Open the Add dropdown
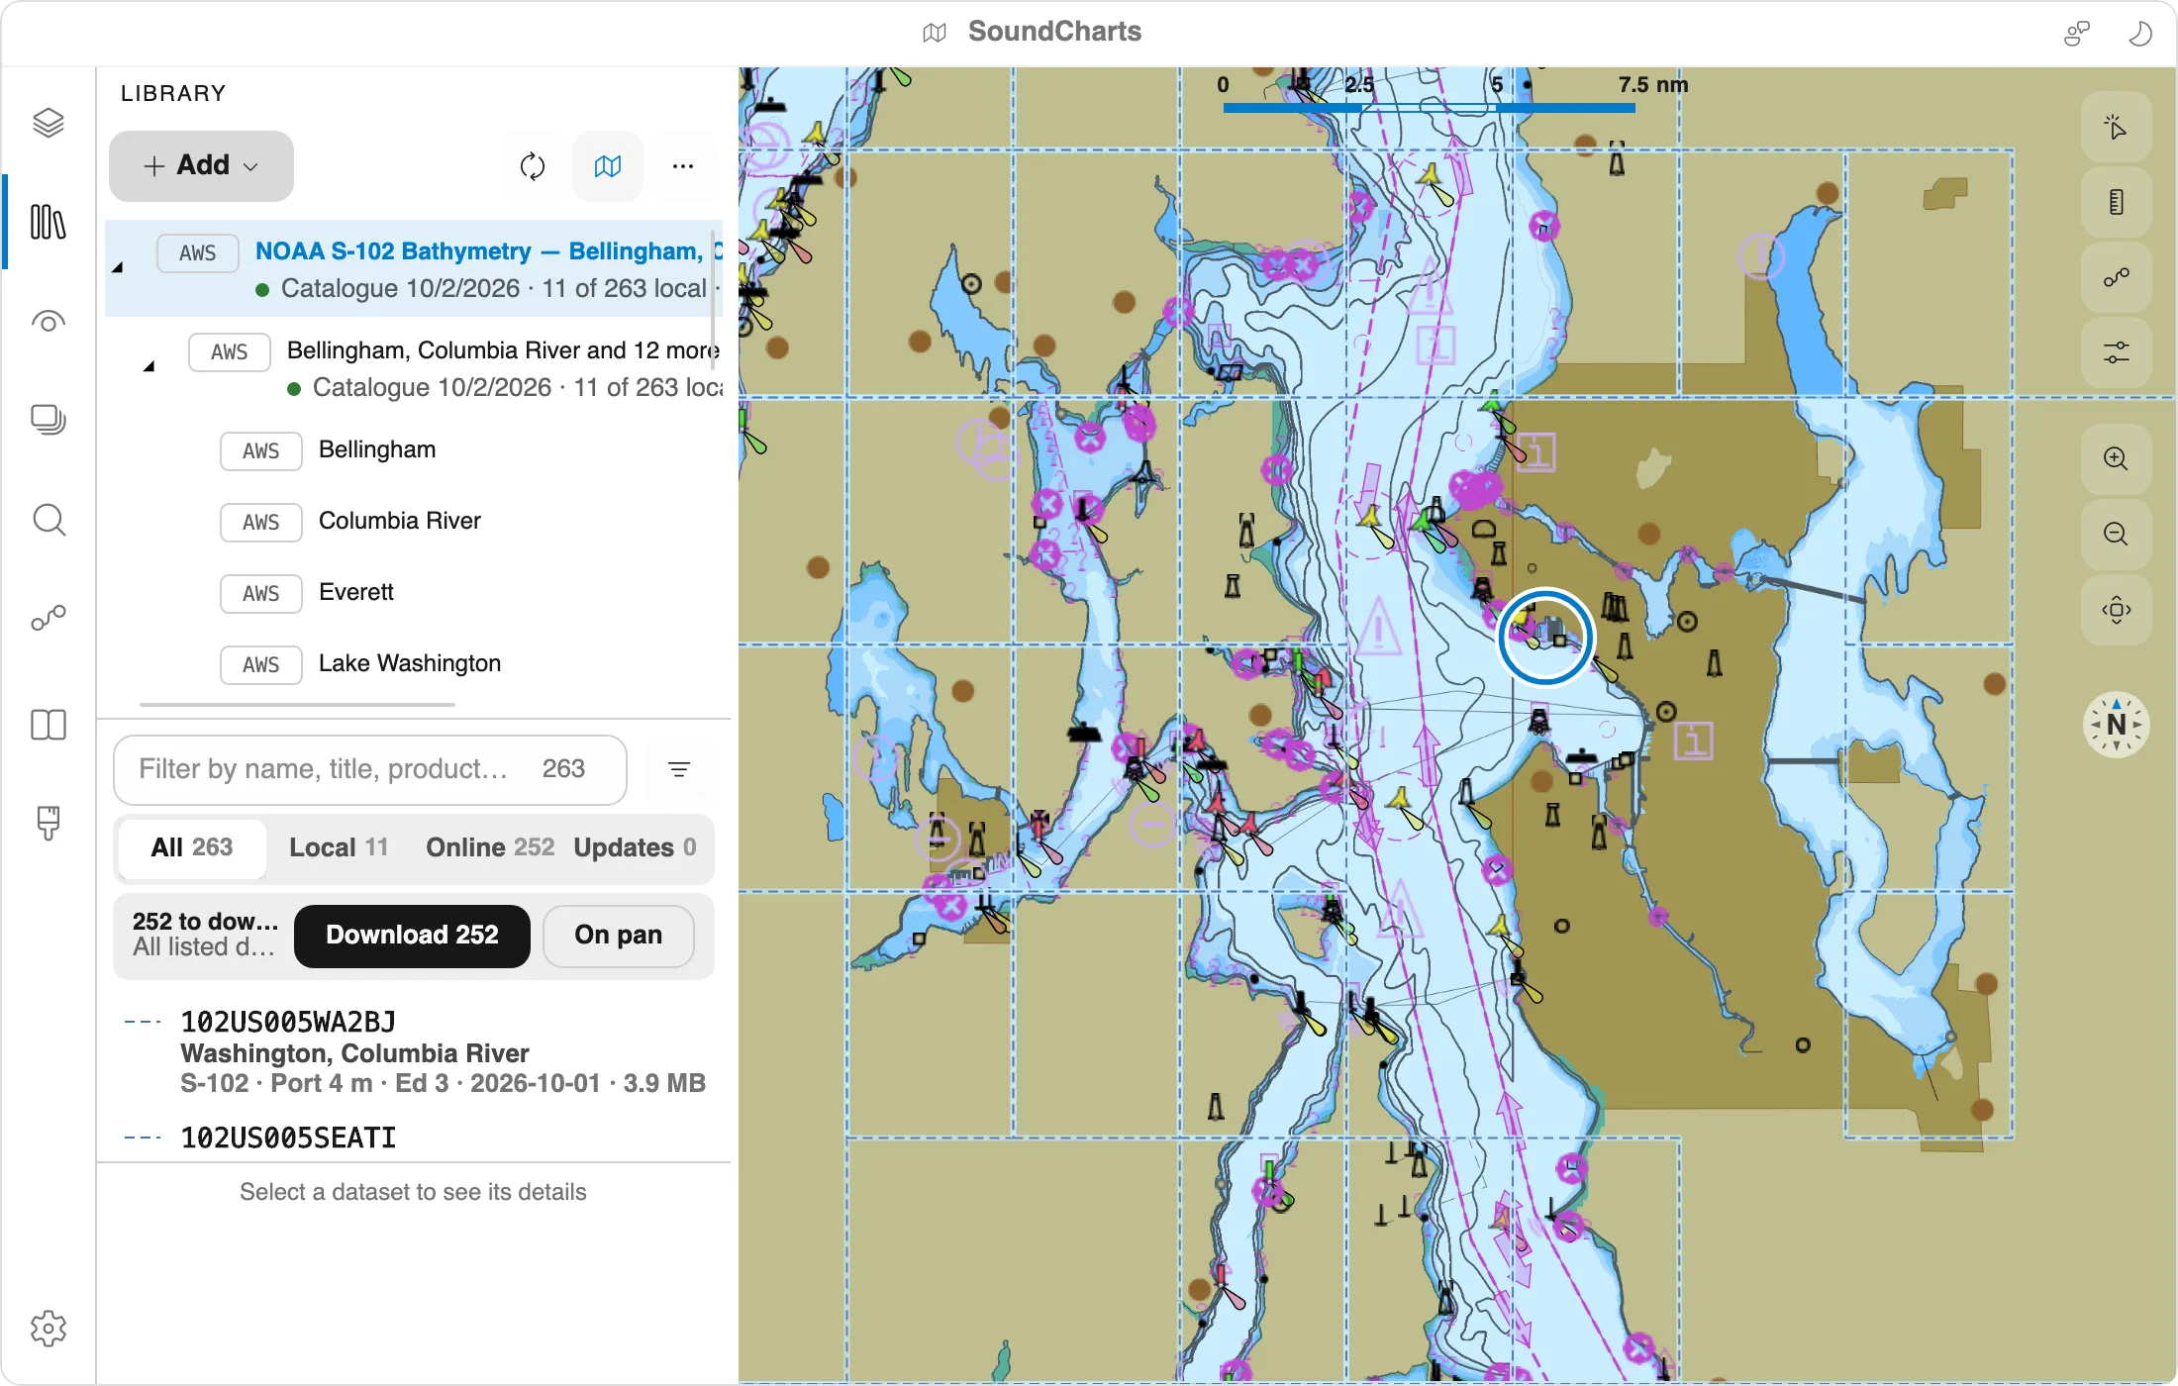The width and height of the screenshot is (2178, 1386). [201, 166]
